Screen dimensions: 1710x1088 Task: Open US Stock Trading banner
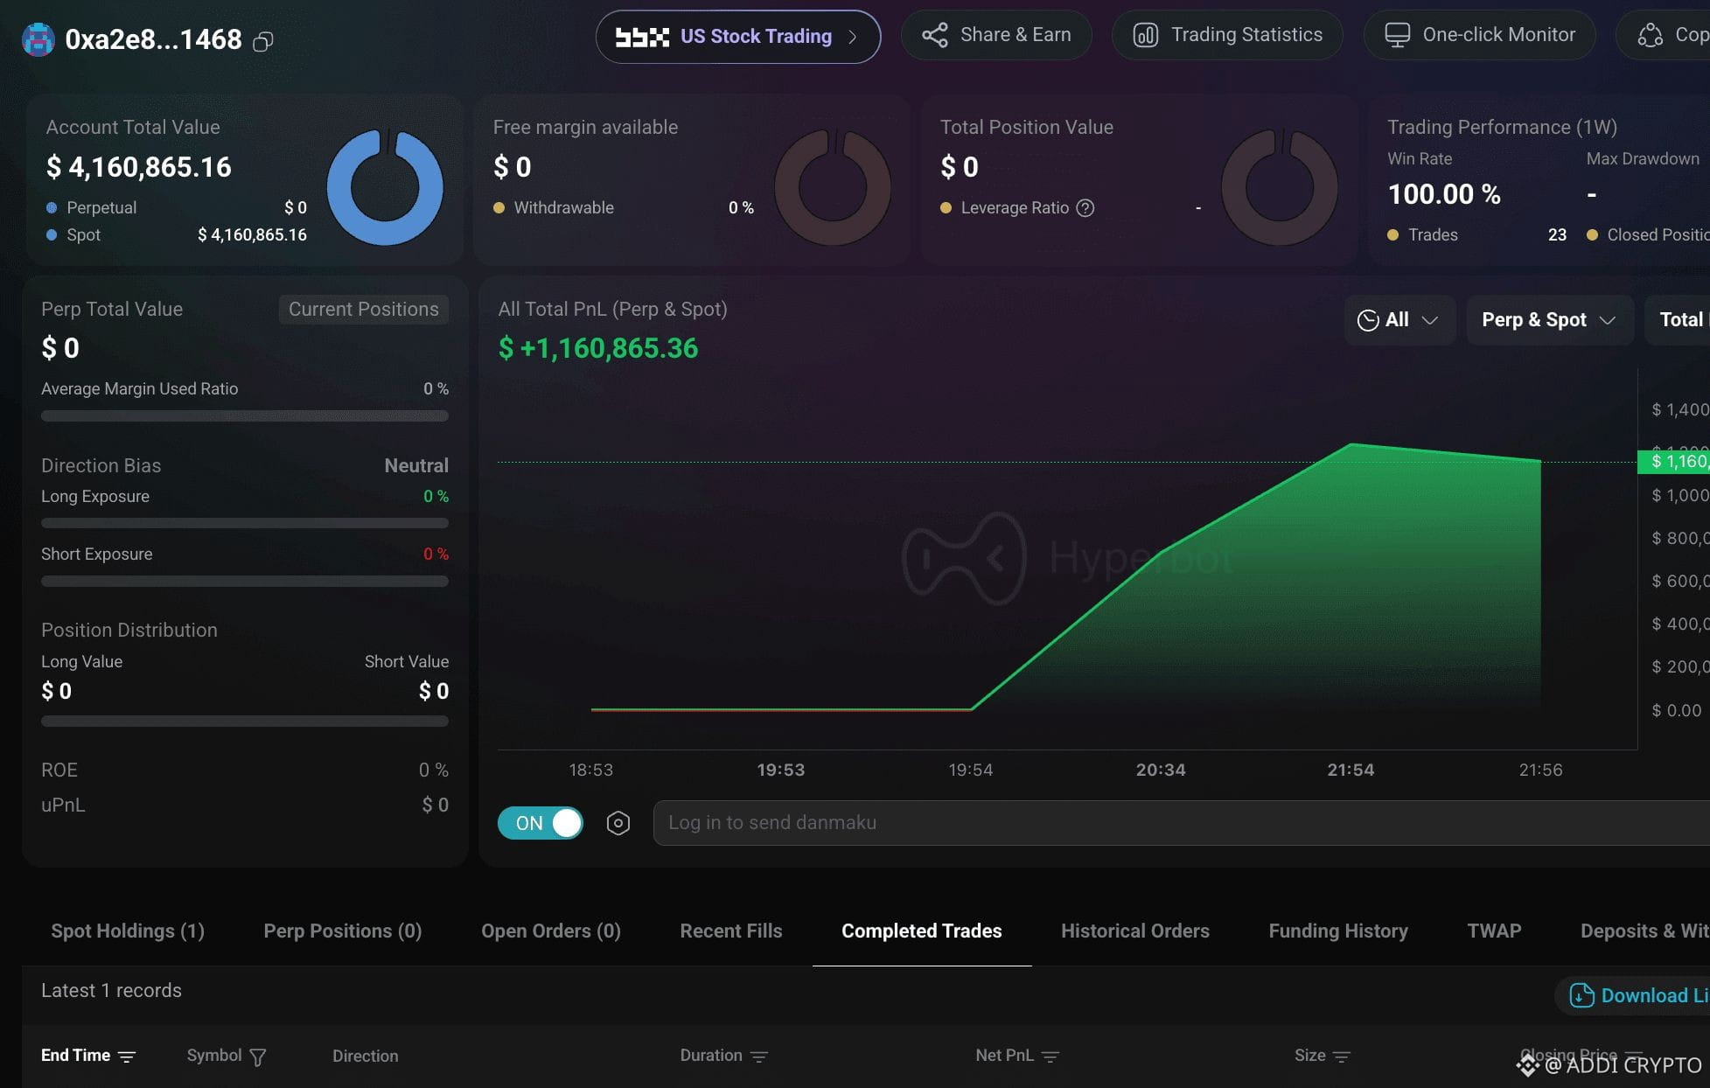(737, 37)
